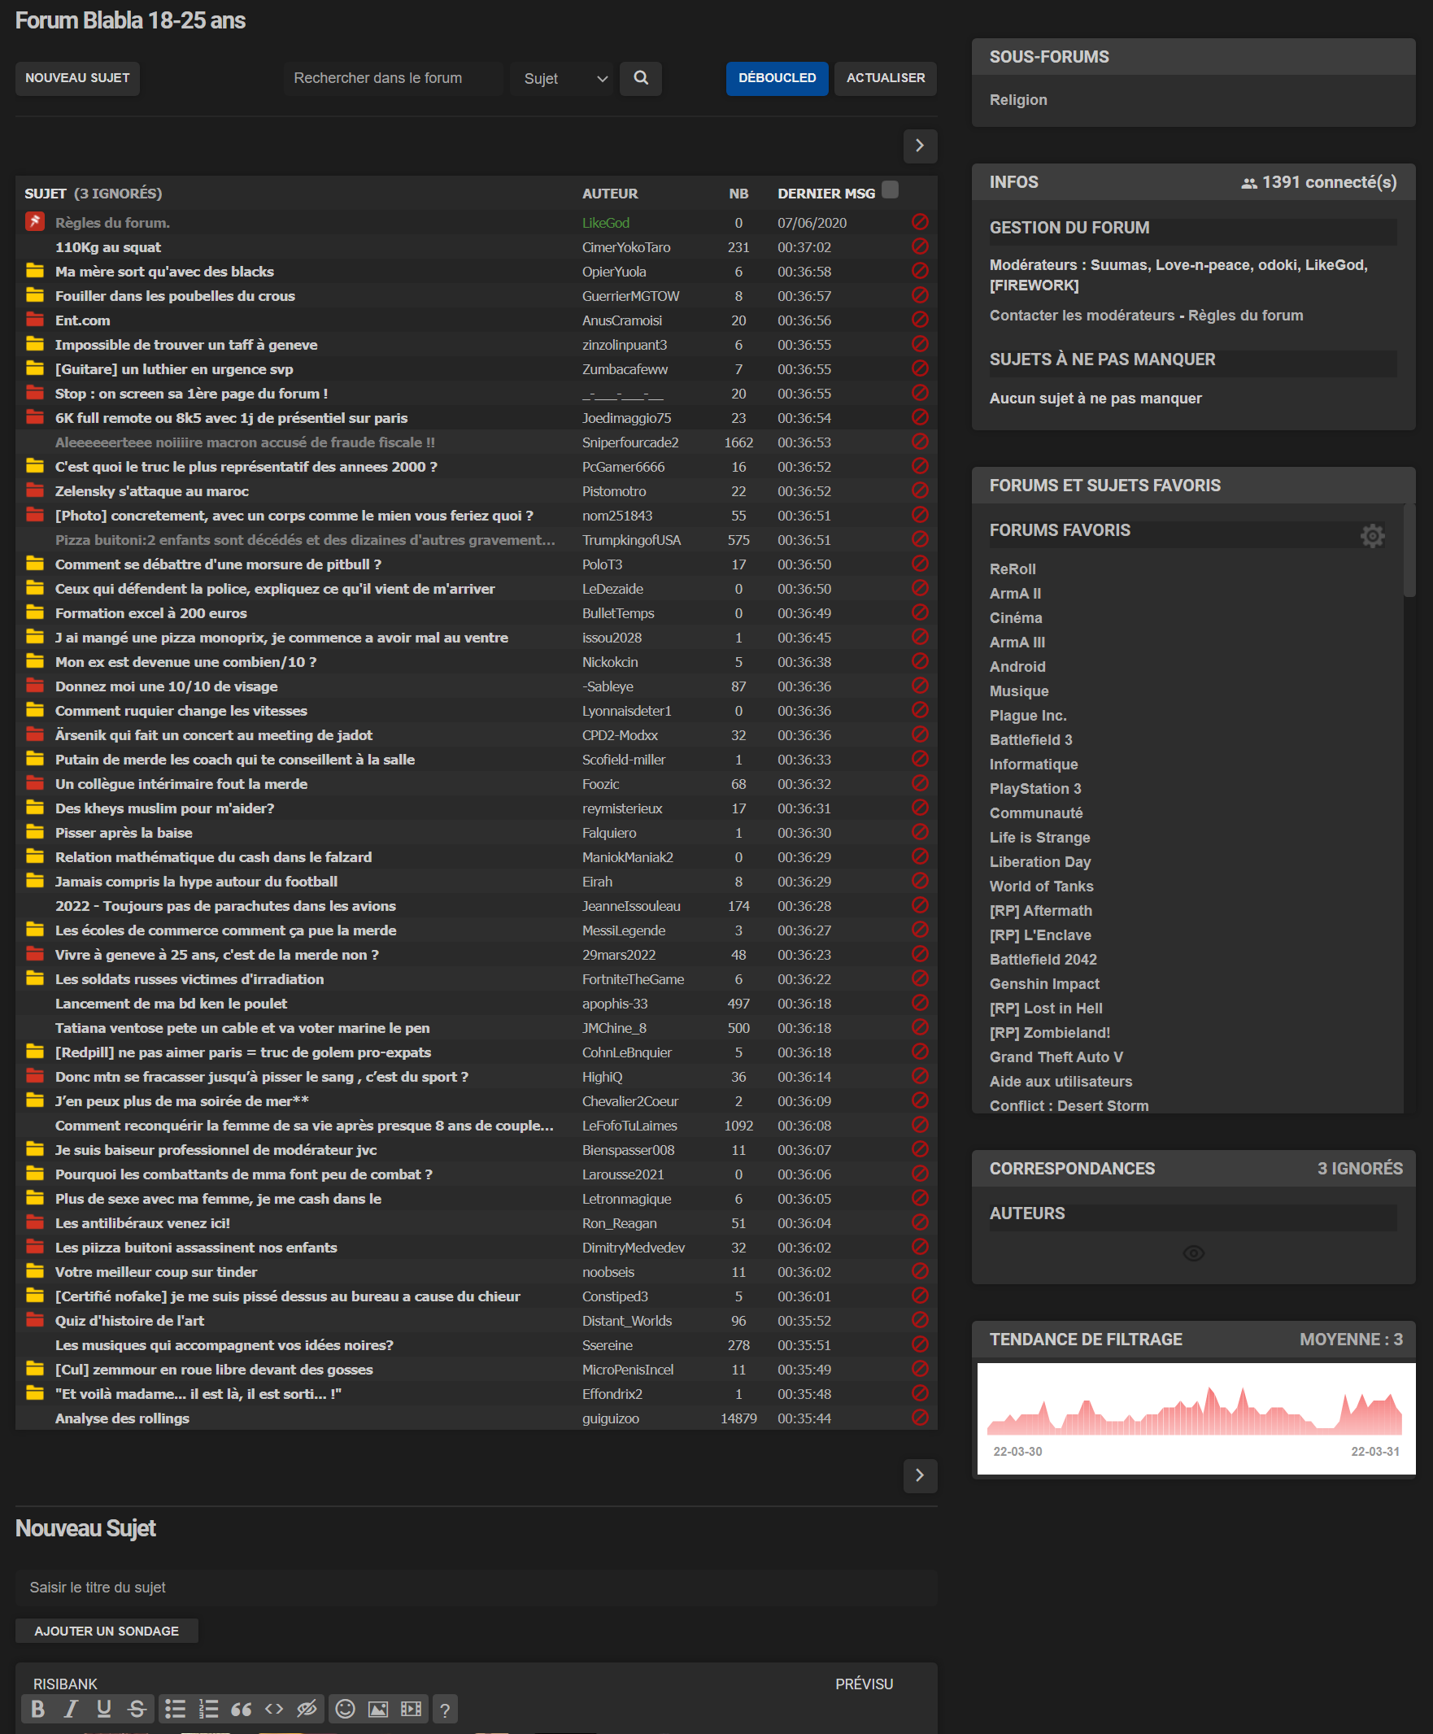Screen dimensions: 1433x1734
Task: Open moderator odoki's profile link
Action: 1276,265
